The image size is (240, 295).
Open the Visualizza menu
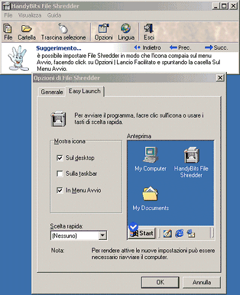coord(29,16)
